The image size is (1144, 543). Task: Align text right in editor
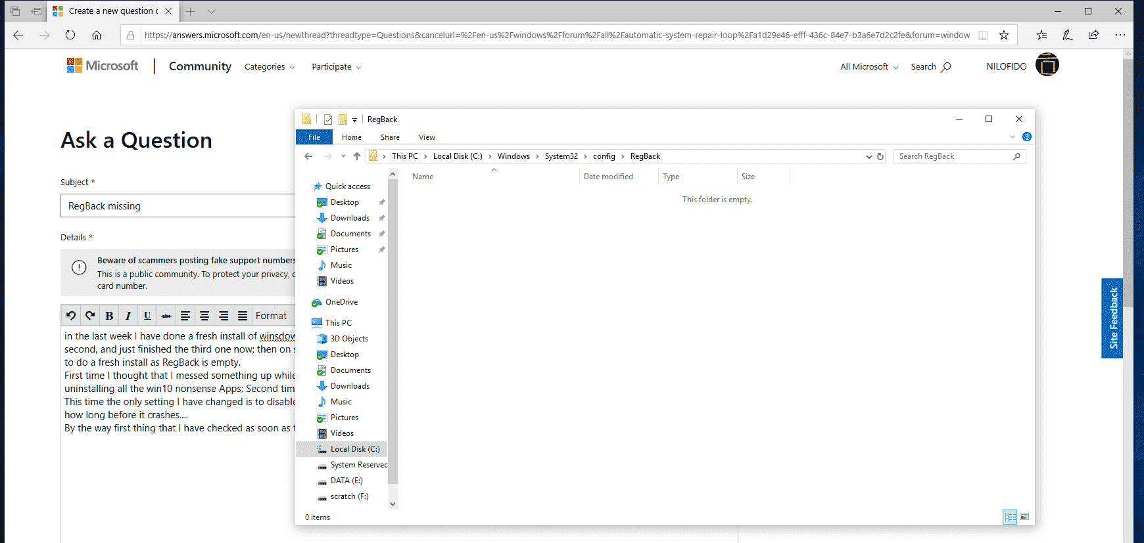(x=224, y=316)
